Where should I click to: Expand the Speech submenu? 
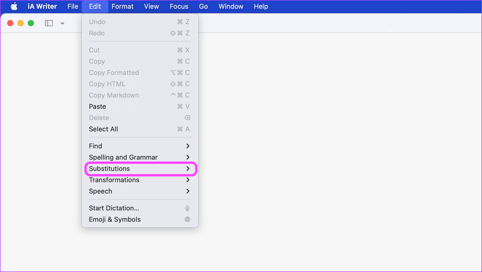[x=140, y=191]
